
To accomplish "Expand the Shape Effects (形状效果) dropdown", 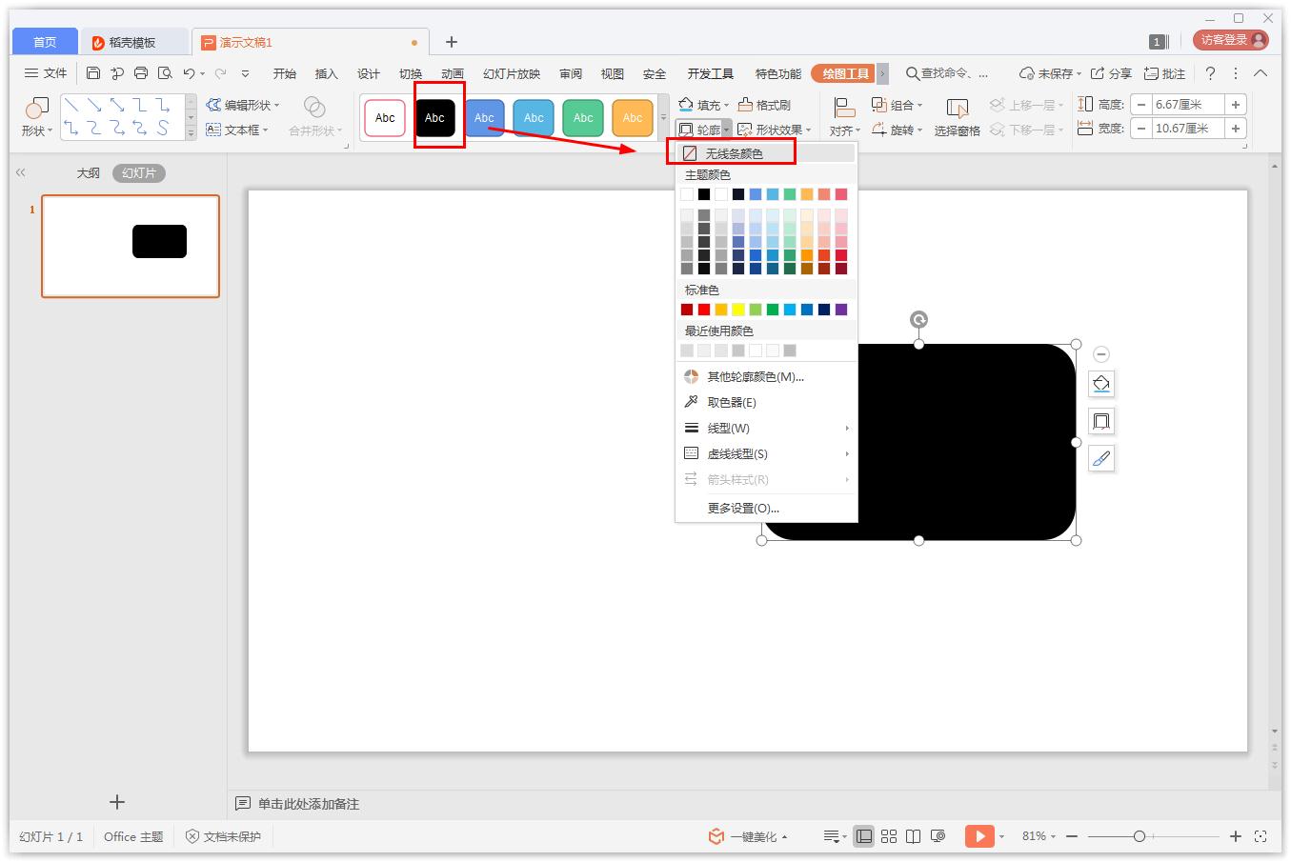I will pos(775,130).
